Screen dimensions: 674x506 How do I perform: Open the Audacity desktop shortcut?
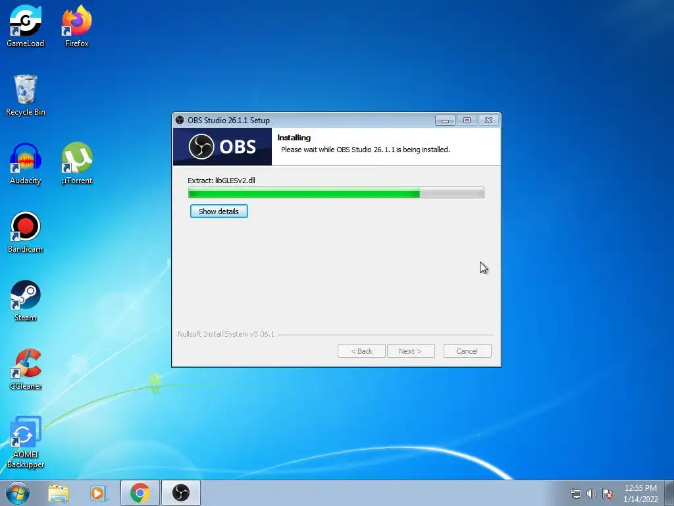point(26,163)
